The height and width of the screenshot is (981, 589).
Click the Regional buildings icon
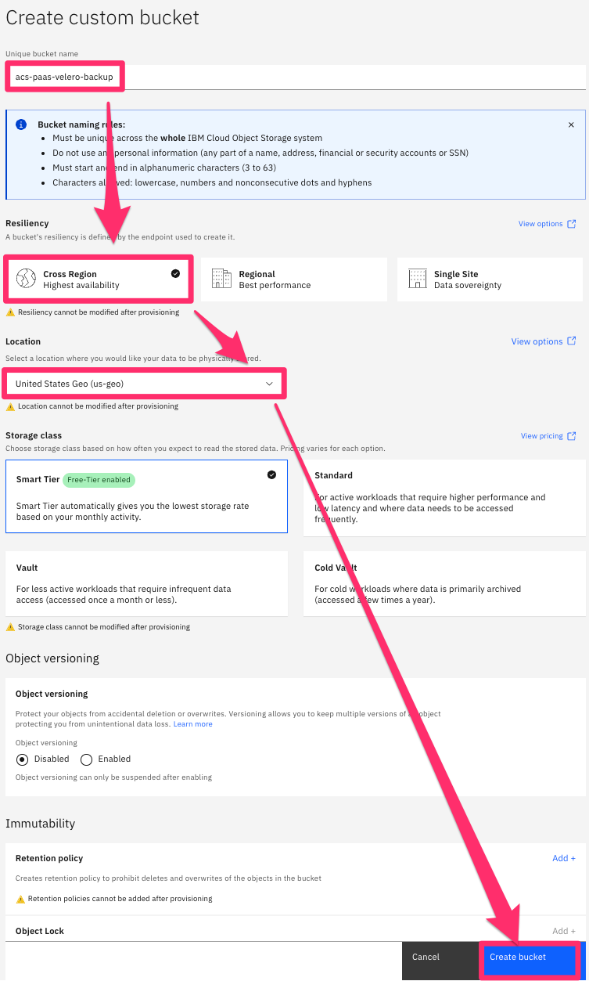click(222, 279)
